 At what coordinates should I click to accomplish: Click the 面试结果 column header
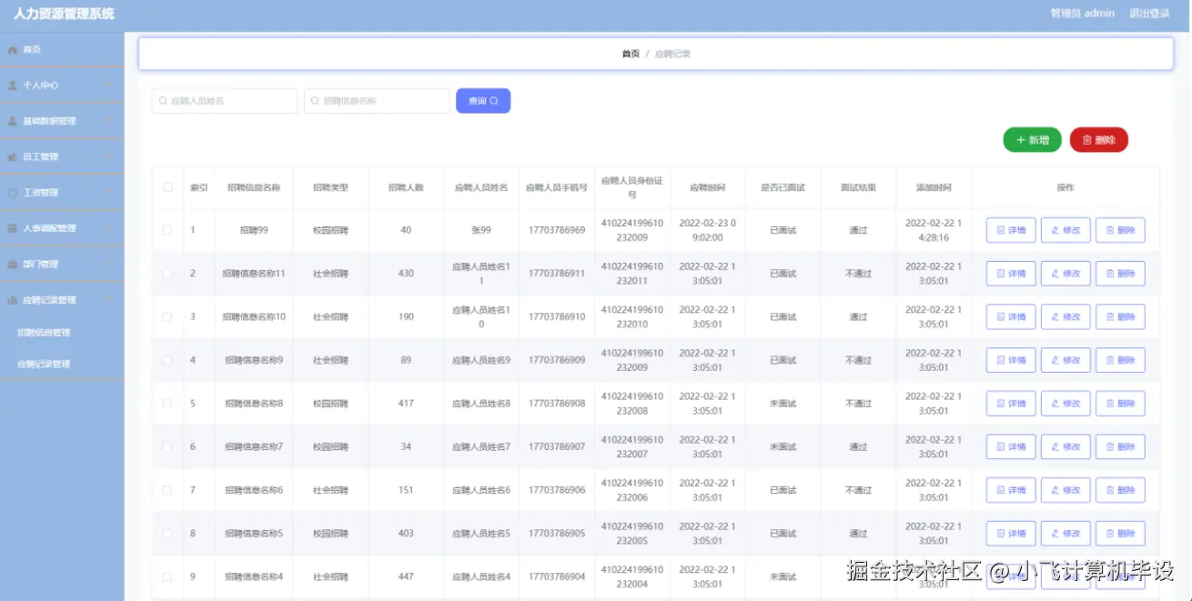858,187
